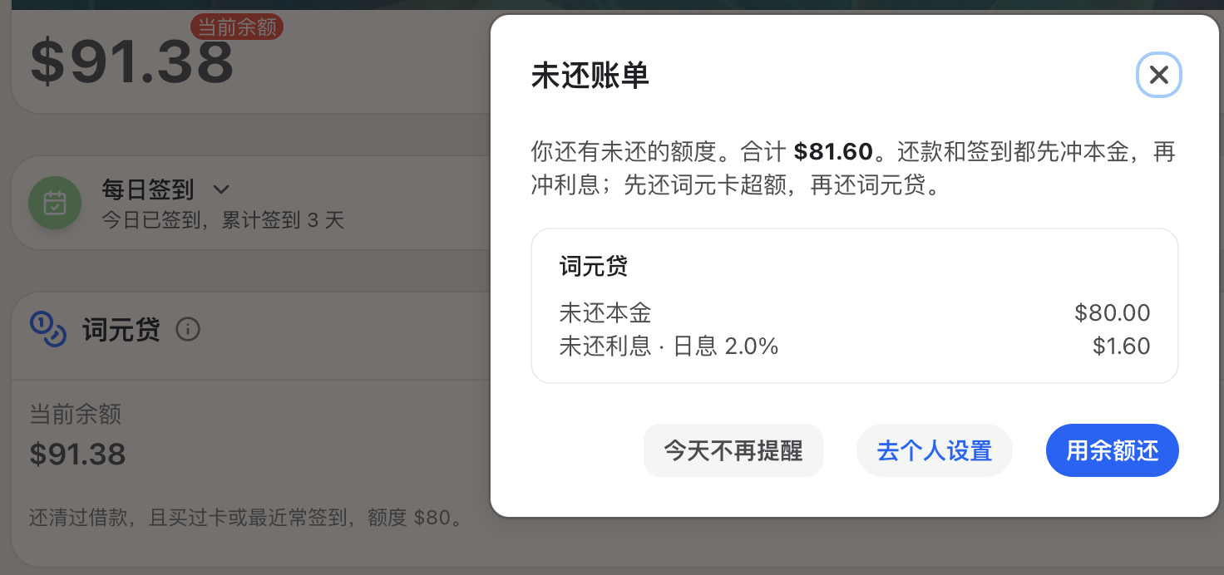Click the 词元贷 title inside the dialog card
The height and width of the screenshot is (575, 1224).
point(594,266)
